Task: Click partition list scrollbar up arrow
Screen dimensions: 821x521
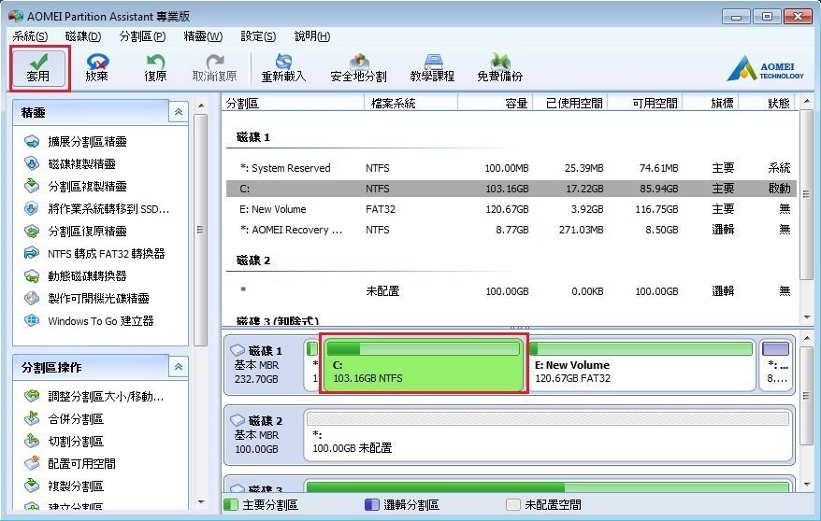Action: click(806, 101)
